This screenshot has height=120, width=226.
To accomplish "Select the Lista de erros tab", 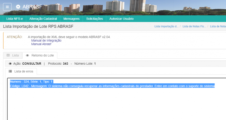I will point(21,71).
